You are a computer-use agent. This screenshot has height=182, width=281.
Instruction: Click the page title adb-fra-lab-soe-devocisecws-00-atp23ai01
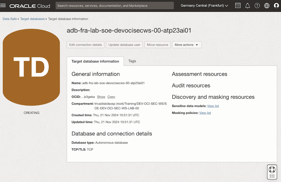click(x=129, y=30)
